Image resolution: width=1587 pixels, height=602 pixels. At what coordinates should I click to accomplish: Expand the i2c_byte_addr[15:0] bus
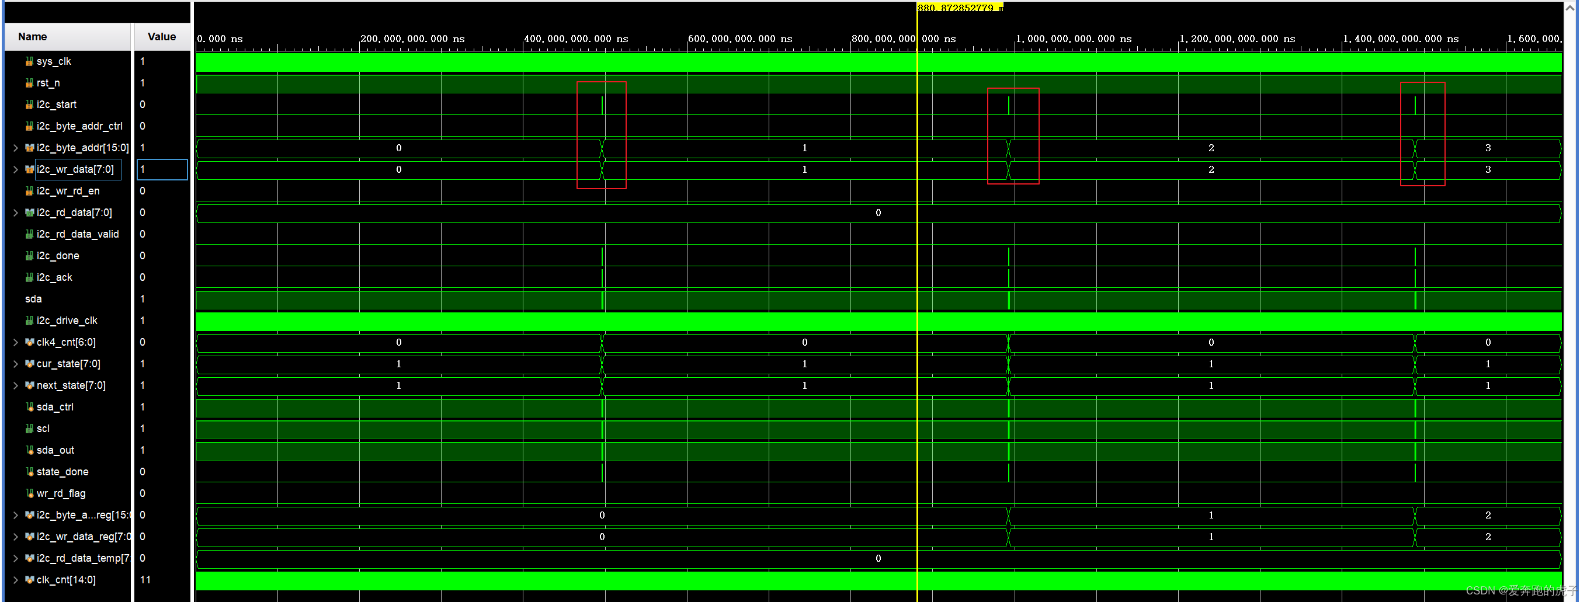click(x=15, y=148)
